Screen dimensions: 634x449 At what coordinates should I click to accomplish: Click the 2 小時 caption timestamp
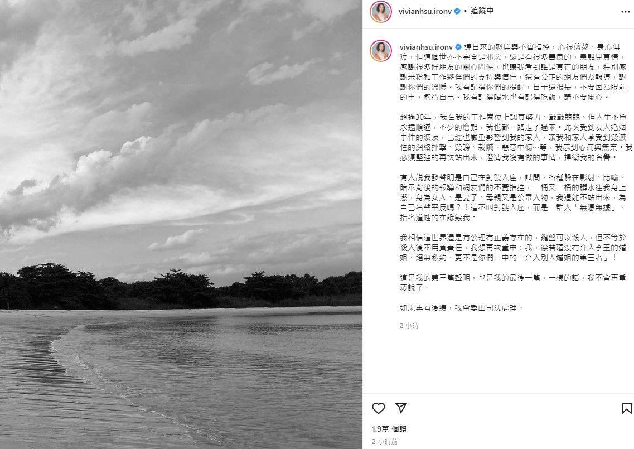click(x=409, y=326)
